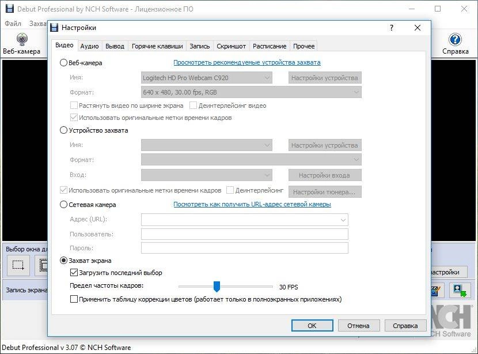Select the Захват экрана radio button
Image resolution: width=478 pixels, height=354 pixels.
63,261
